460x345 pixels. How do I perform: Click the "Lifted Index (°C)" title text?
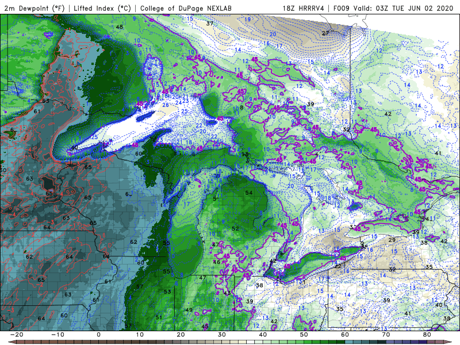point(102,8)
